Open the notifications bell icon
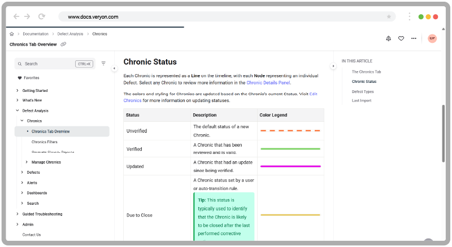This screenshot has width=452, height=247. coord(389,38)
